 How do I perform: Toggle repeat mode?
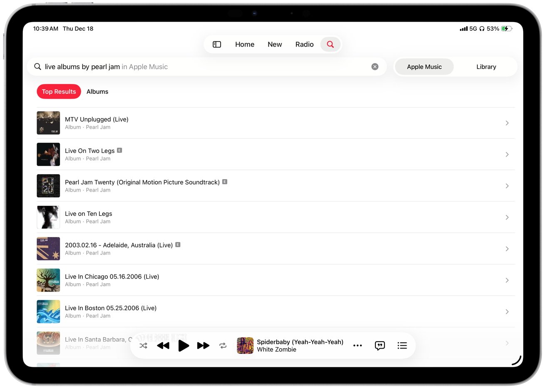point(223,345)
